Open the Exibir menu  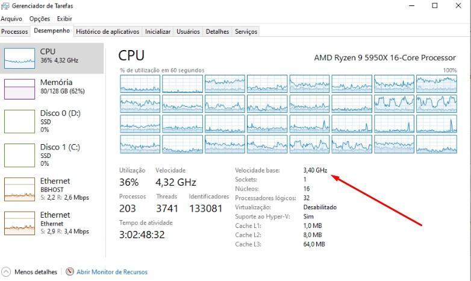tap(64, 19)
